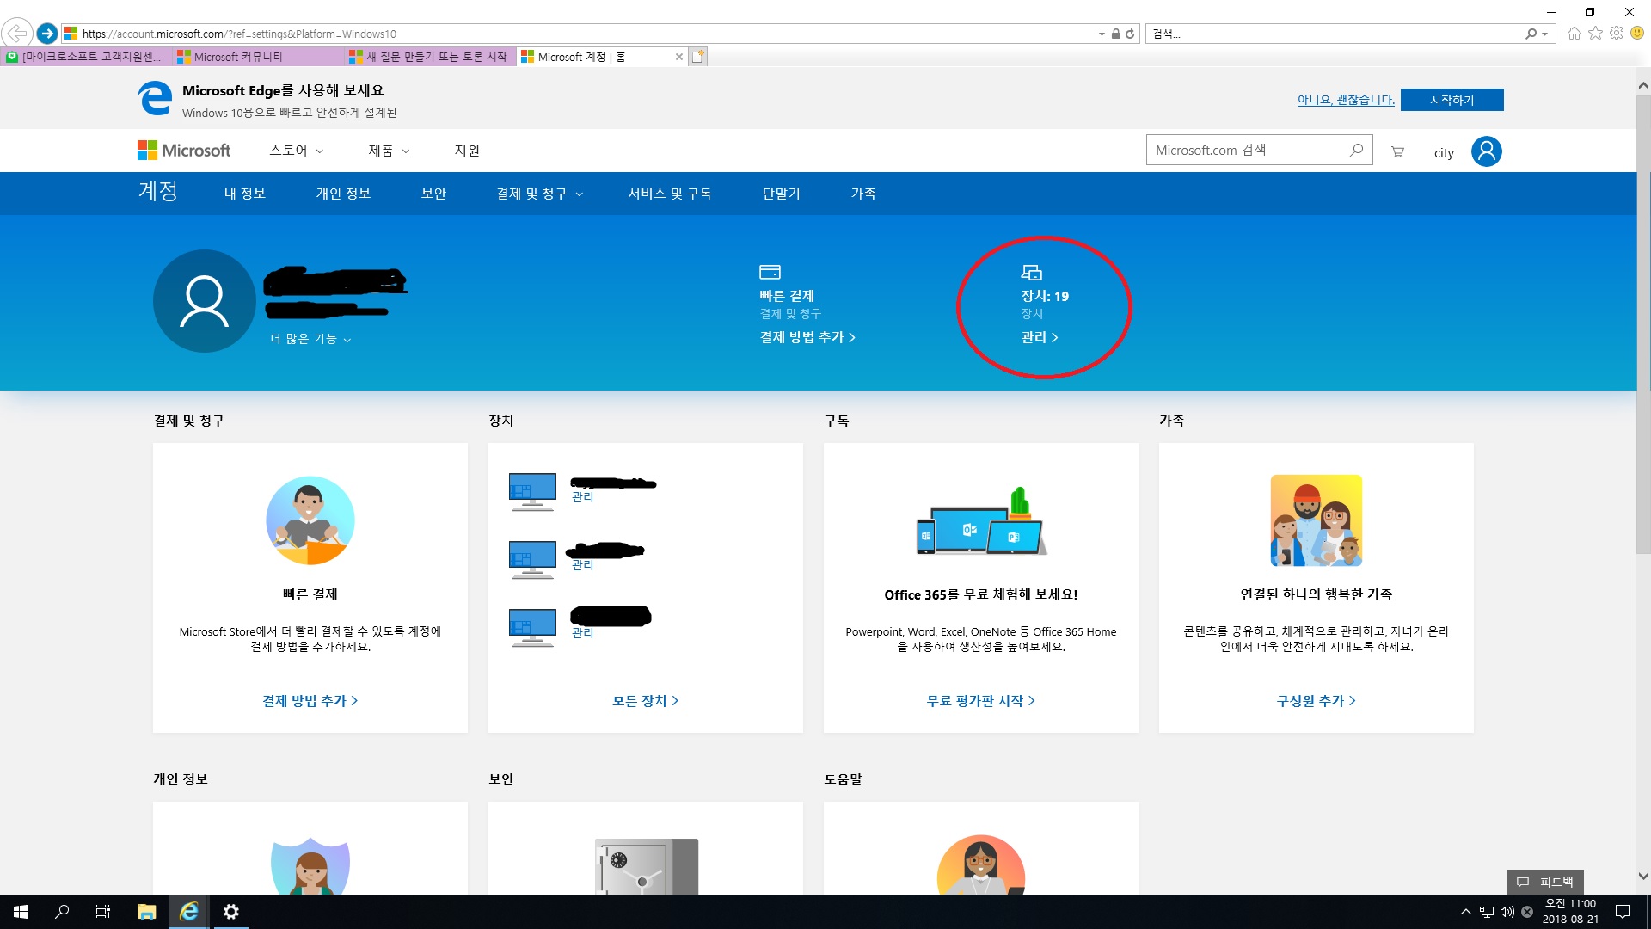
Task: Open the account profile avatar icon
Action: (1486, 151)
